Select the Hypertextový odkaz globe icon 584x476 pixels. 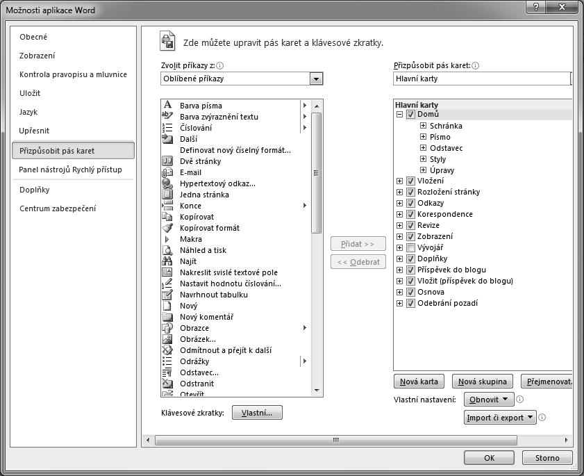(167, 183)
